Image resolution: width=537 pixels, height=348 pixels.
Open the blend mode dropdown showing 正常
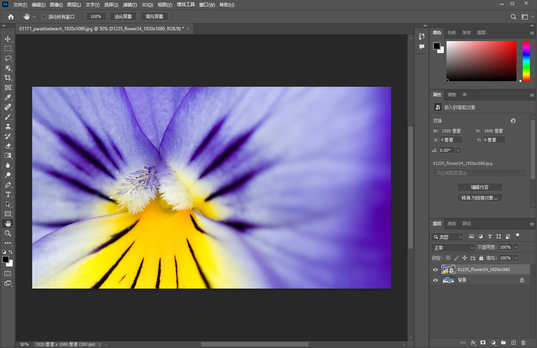pyautogui.click(x=452, y=247)
